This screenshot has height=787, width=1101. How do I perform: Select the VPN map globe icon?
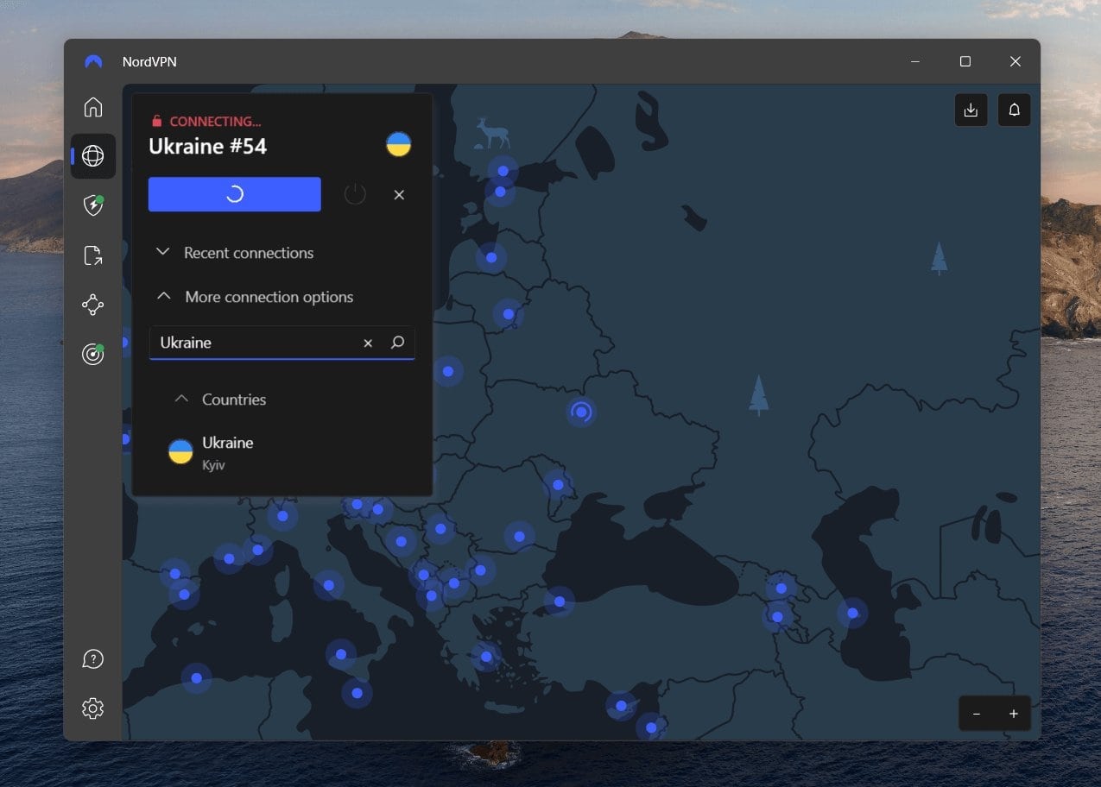(92, 156)
